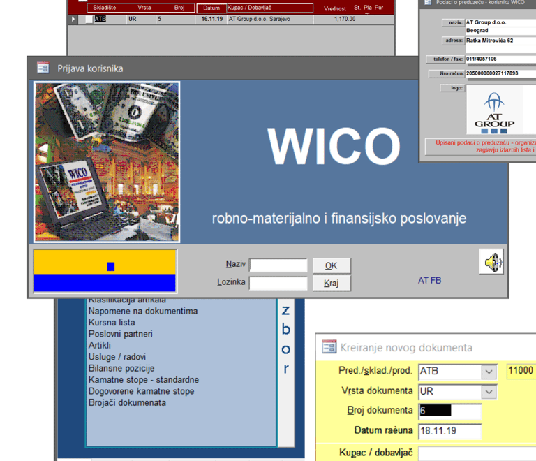Select Dogovorene kamatne stope entry

click(x=141, y=391)
